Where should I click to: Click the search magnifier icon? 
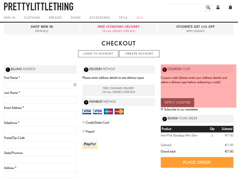coord(208,7)
